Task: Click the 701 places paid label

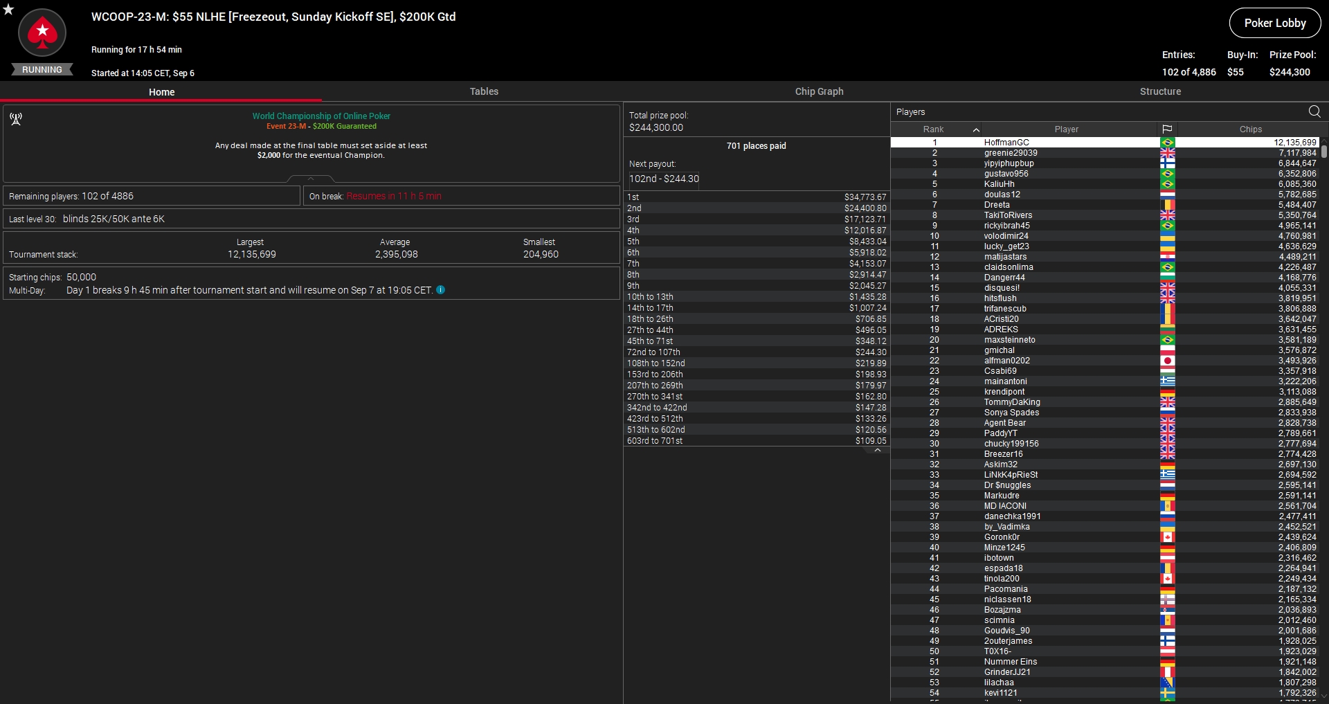Action: [x=756, y=146]
